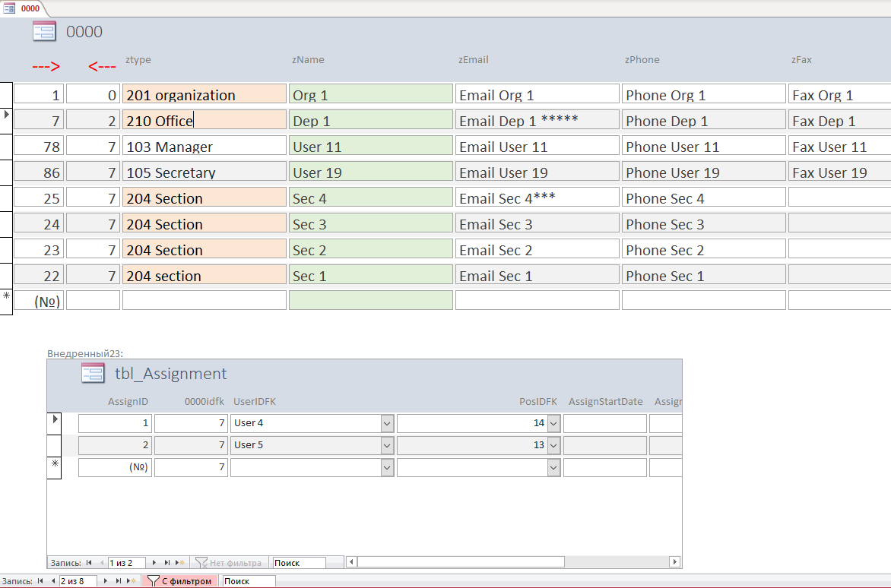Create new blank record in main navigator
The width and height of the screenshot is (891, 588).
pos(131,581)
